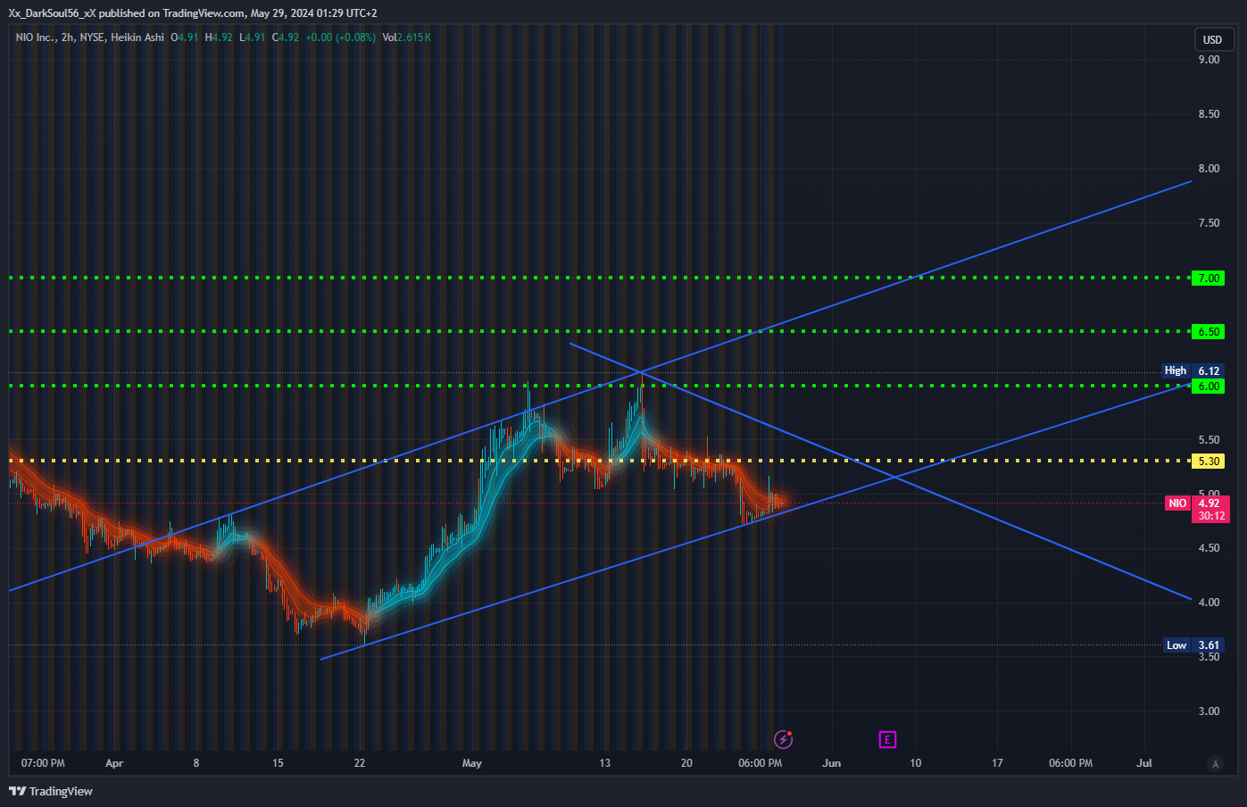Viewport: 1247px width, 807px height.
Task: Click the 07:00 PM time axis label
Action: coord(43,763)
